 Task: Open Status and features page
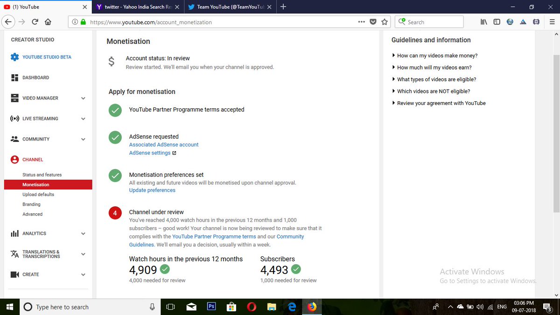[x=42, y=175]
